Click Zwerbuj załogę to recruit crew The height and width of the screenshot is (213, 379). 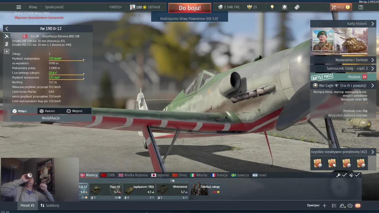coord(206,189)
